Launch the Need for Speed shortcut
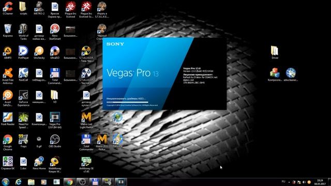Image resolution: width=331 pixels, height=186 pixels. point(23,120)
